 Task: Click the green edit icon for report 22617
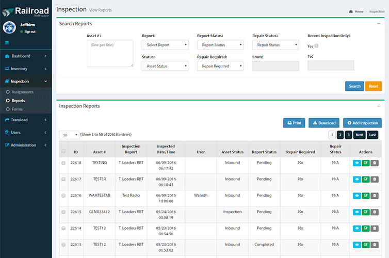coord(365,179)
